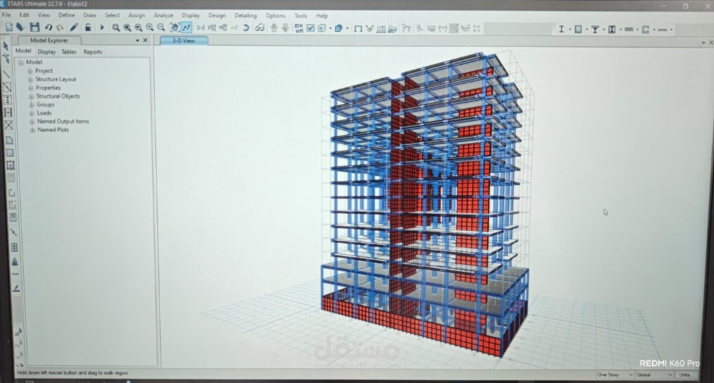
Task: Open dropdown next to I-section icon
Action: pyautogui.click(x=570, y=30)
